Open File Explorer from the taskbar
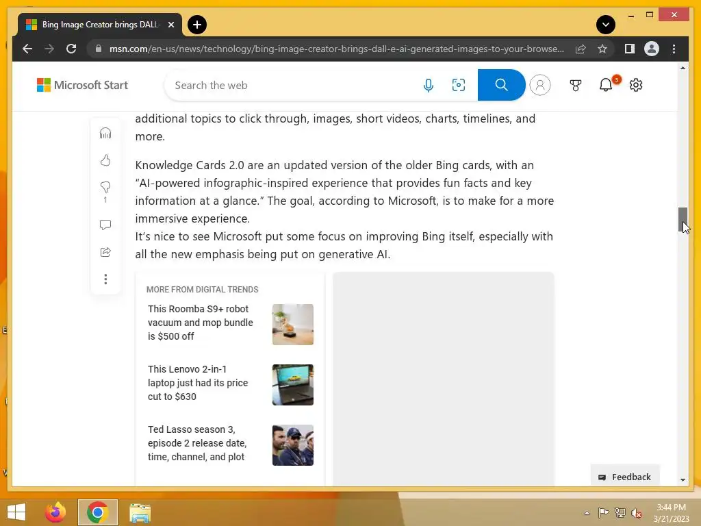701x526 pixels. click(x=140, y=512)
